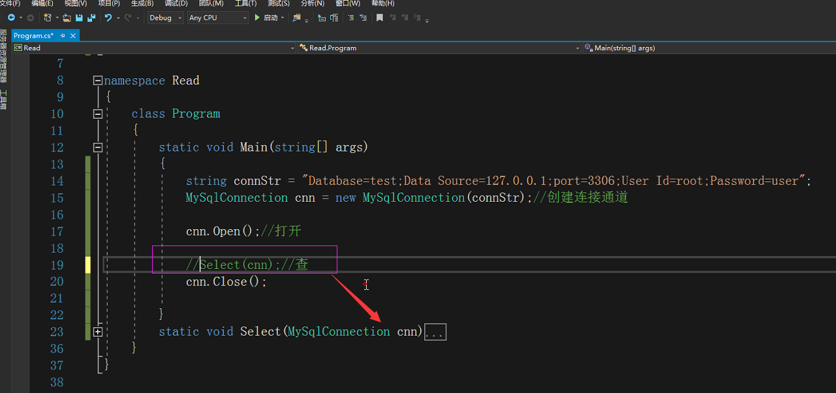Collapse the class Program outline block

[x=98, y=114]
